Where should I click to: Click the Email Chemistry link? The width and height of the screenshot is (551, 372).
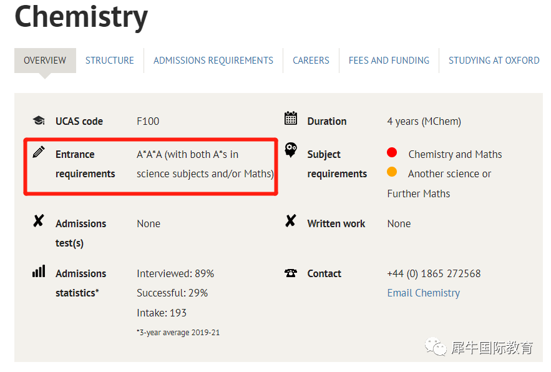[423, 293]
